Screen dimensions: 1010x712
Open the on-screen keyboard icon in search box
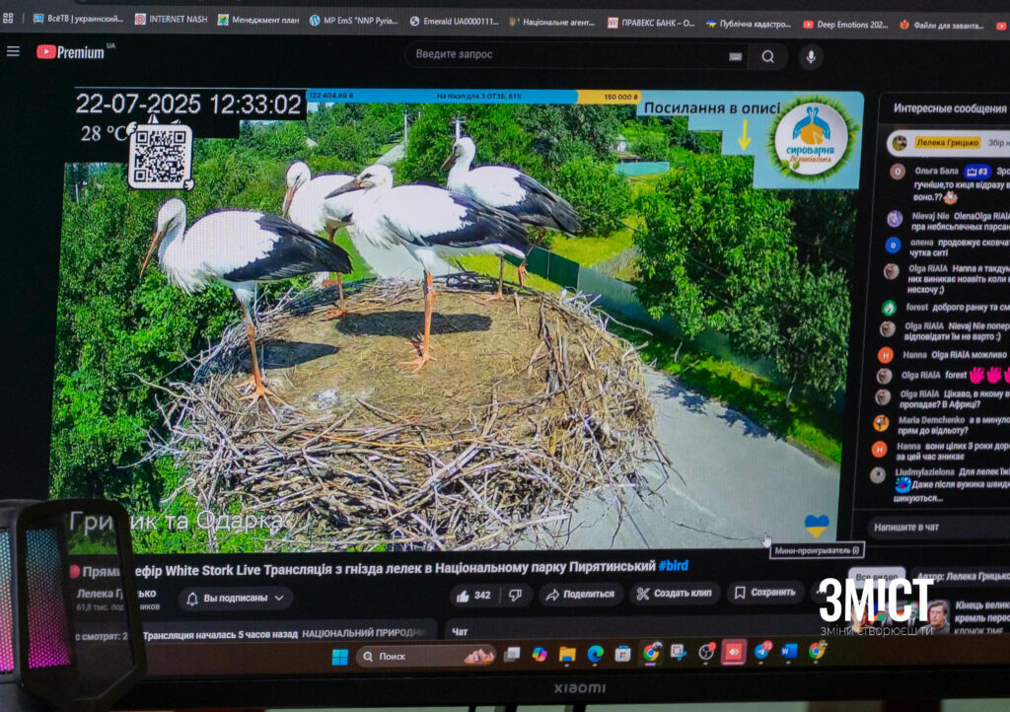coord(735,57)
